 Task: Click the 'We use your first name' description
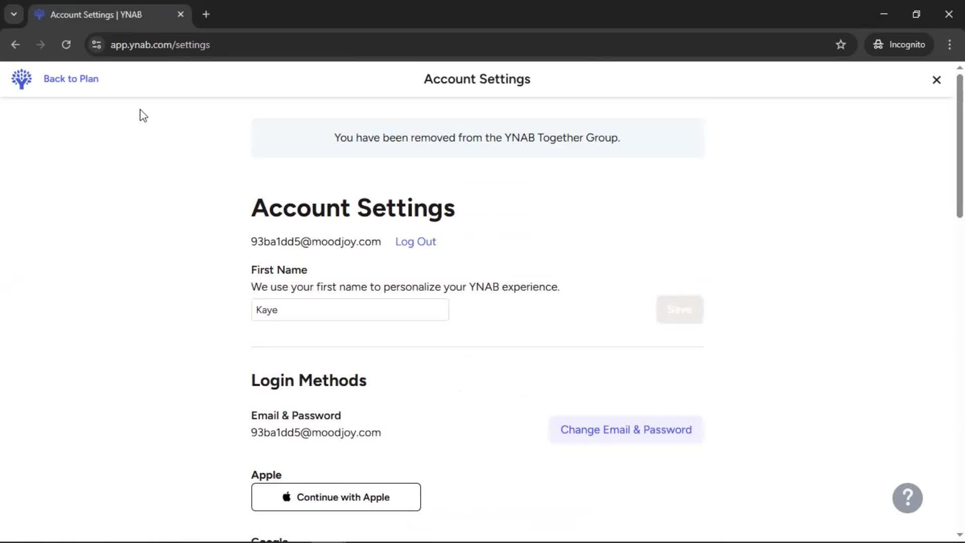click(405, 287)
